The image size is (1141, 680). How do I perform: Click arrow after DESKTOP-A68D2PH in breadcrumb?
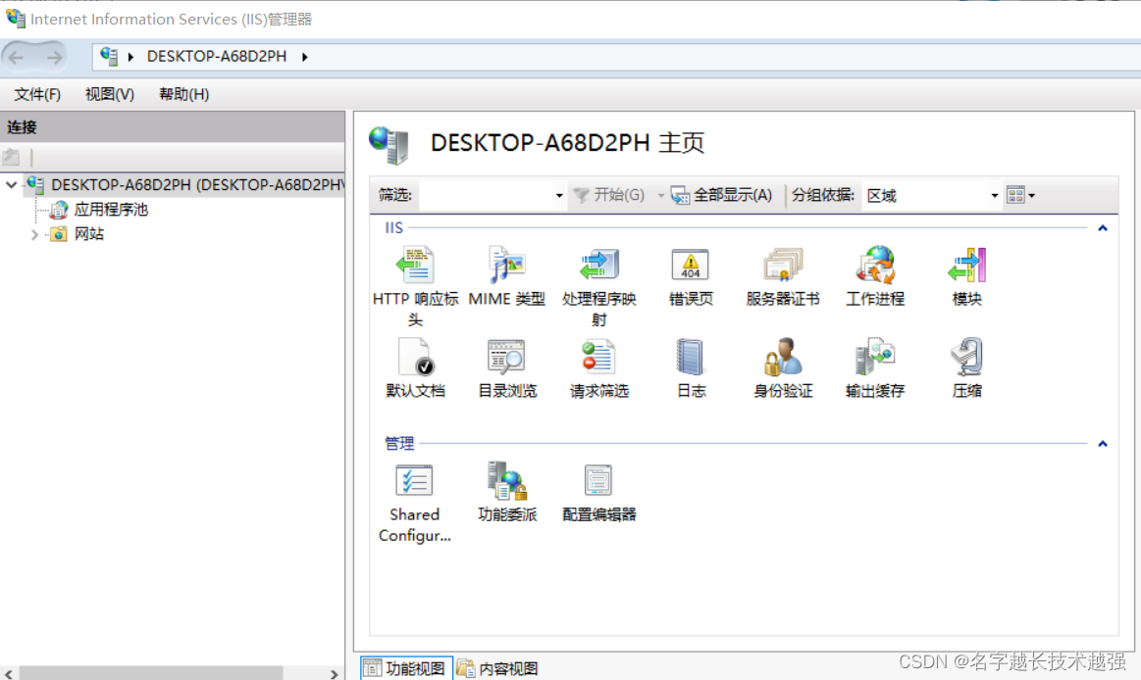305,57
